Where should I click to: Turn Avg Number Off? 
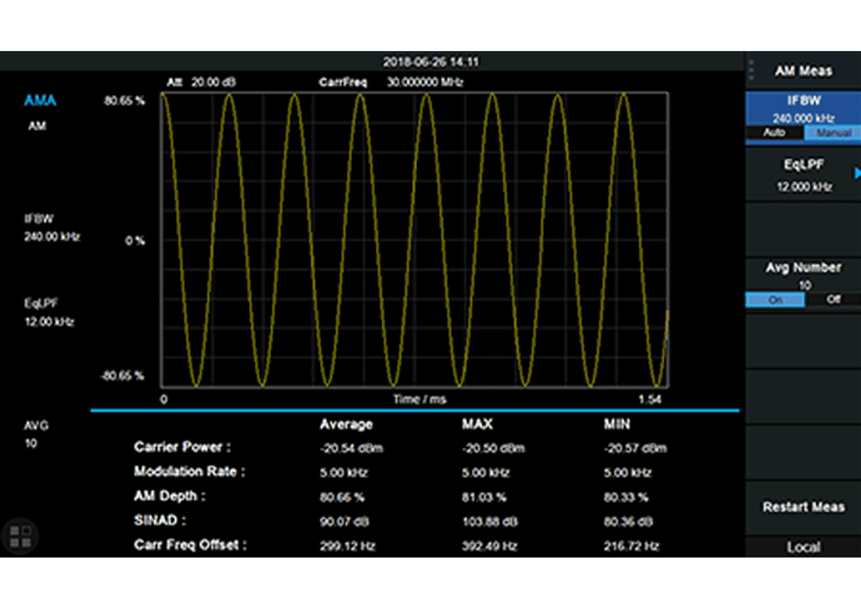(x=833, y=299)
